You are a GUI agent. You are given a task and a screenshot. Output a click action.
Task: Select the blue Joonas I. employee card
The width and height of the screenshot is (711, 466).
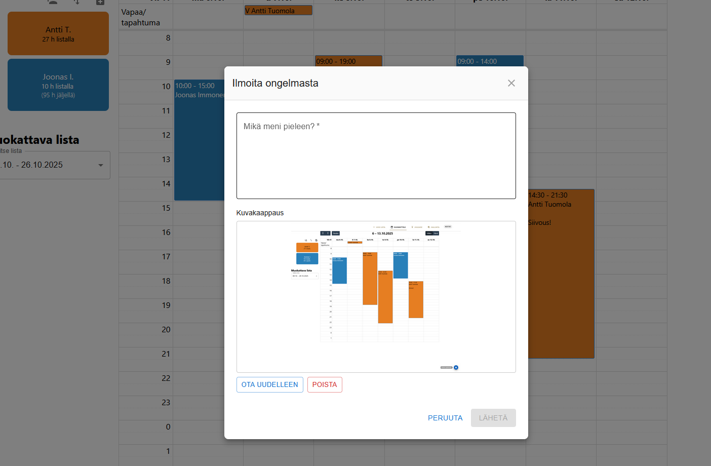(x=58, y=85)
